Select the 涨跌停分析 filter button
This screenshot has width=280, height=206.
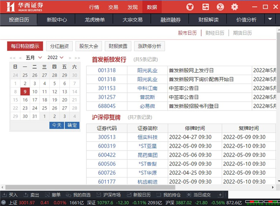[149, 46]
